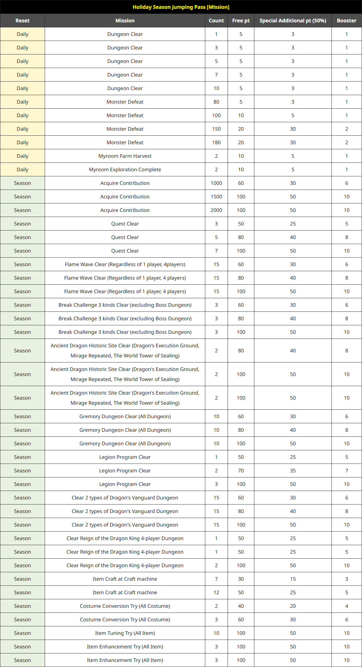
Task: Click the count cell showing 1000
Action: coord(216,183)
